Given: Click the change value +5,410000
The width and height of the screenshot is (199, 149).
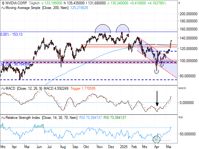Looking at the screenshot, I should click(138, 3).
